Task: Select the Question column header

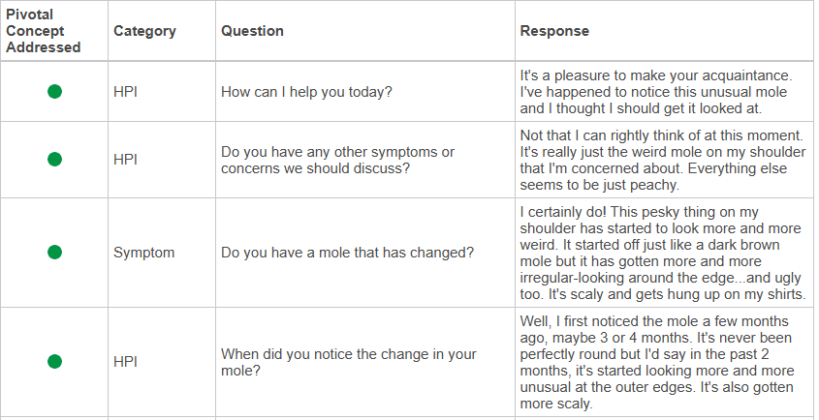Action: tap(252, 31)
